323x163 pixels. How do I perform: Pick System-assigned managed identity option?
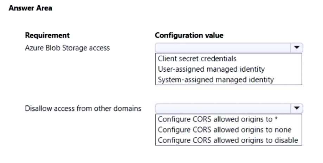tap(215, 79)
